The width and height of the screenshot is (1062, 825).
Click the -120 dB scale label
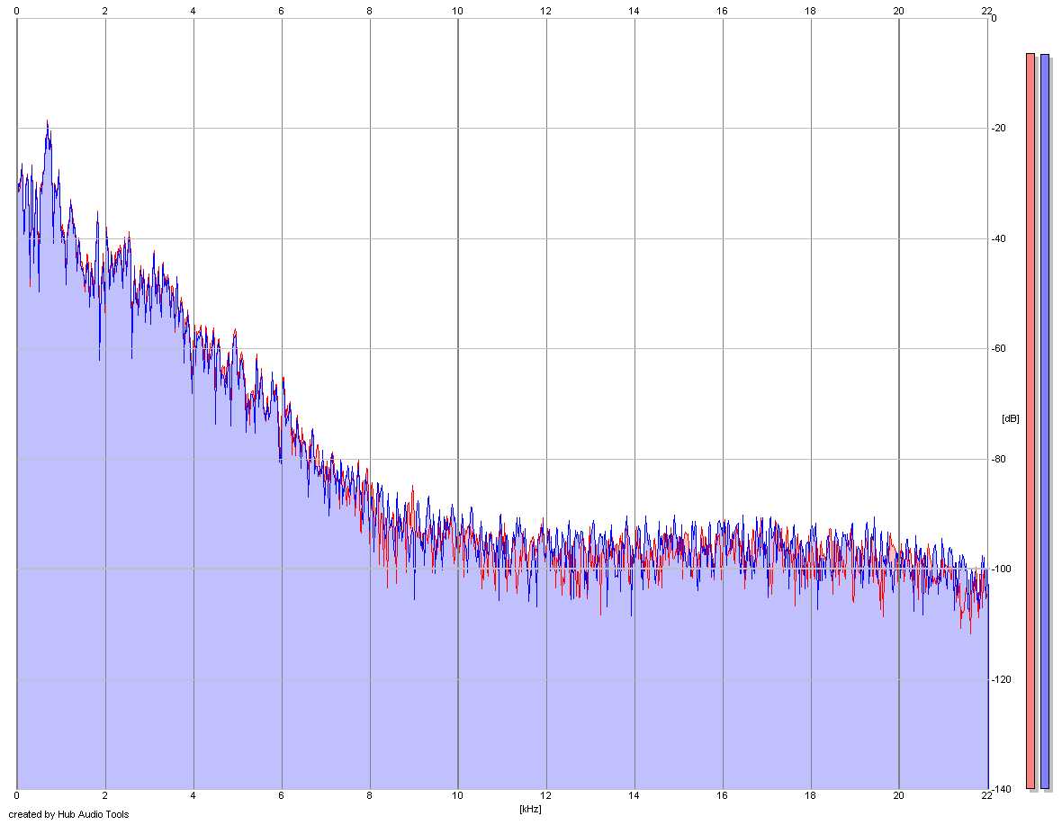(x=1002, y=679)
